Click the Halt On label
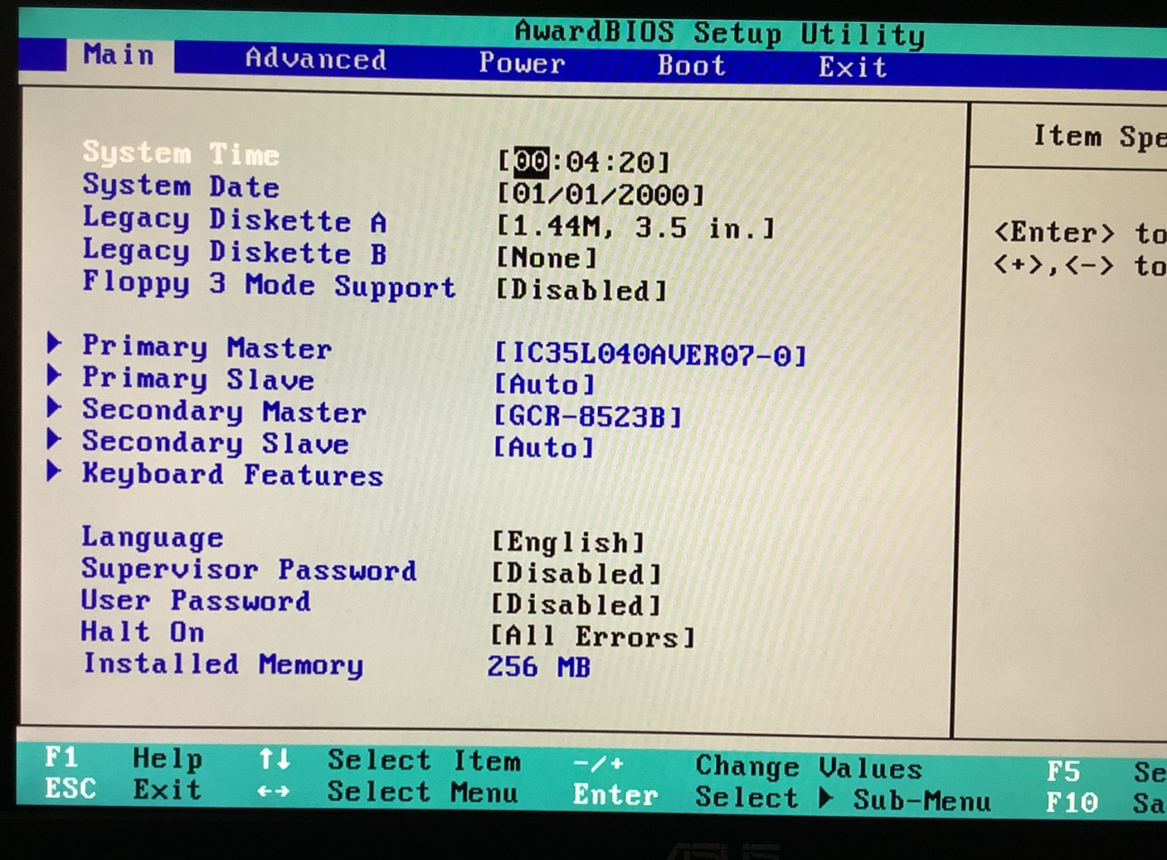1167x860 pixels. 142,632
